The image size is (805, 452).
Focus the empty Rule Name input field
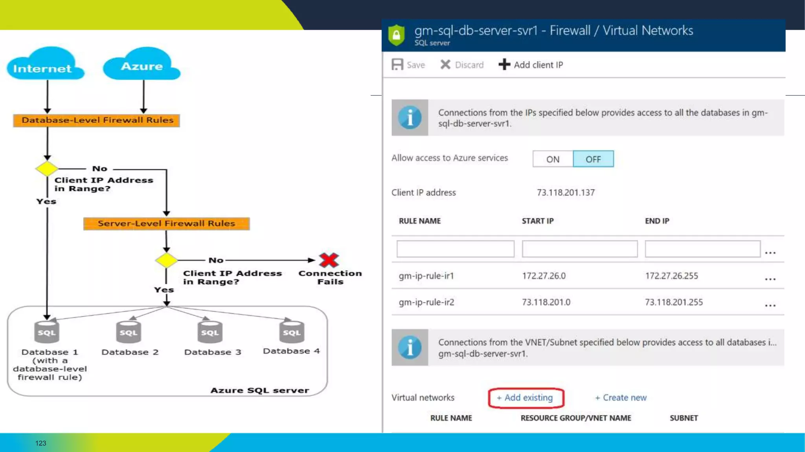click(455, 249)
